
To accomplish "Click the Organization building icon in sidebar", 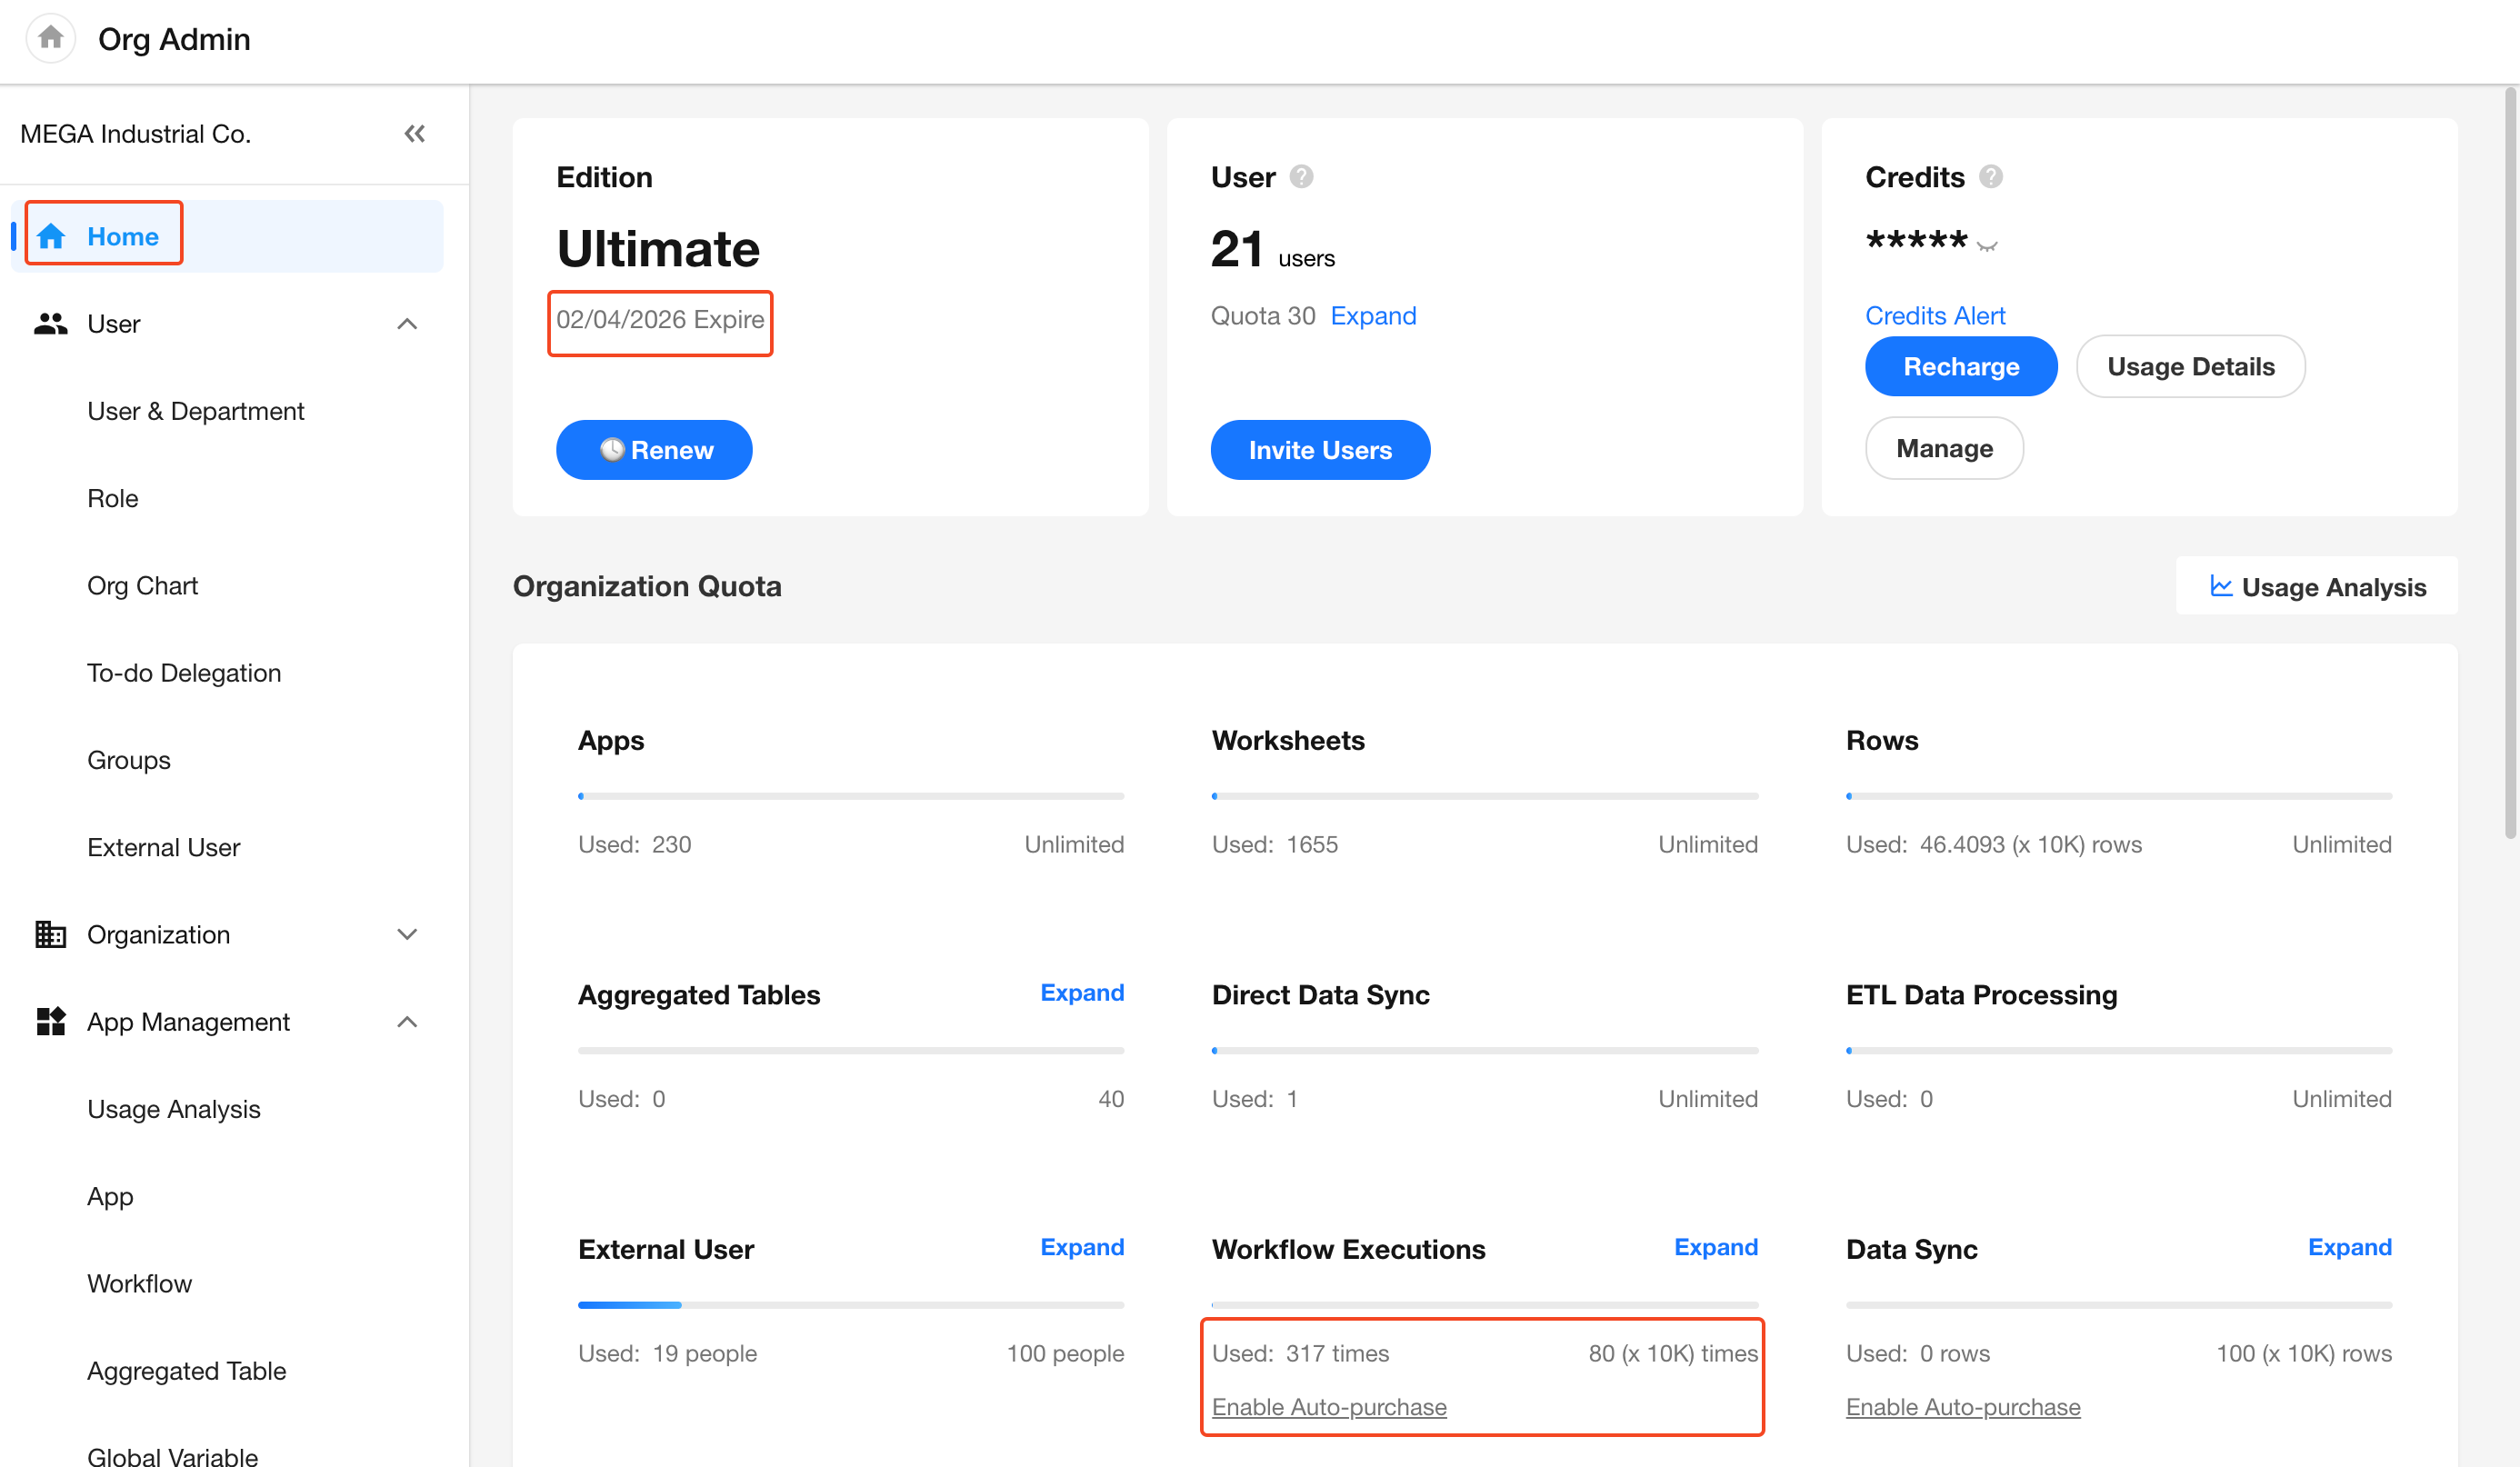I will 50,934.
